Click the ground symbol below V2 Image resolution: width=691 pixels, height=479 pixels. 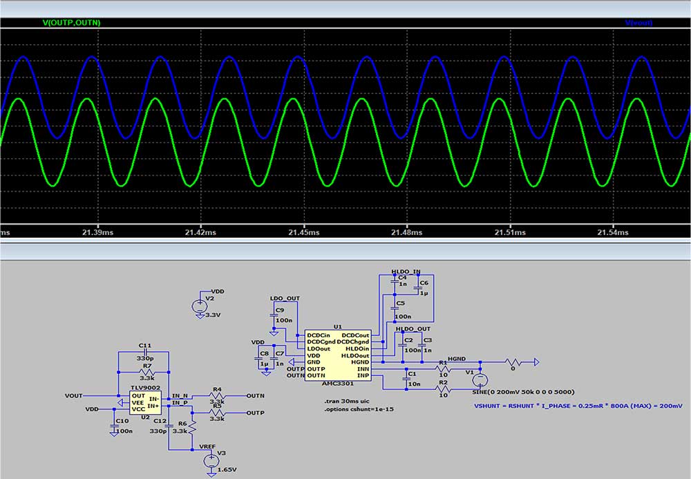[x=200, y=316]
